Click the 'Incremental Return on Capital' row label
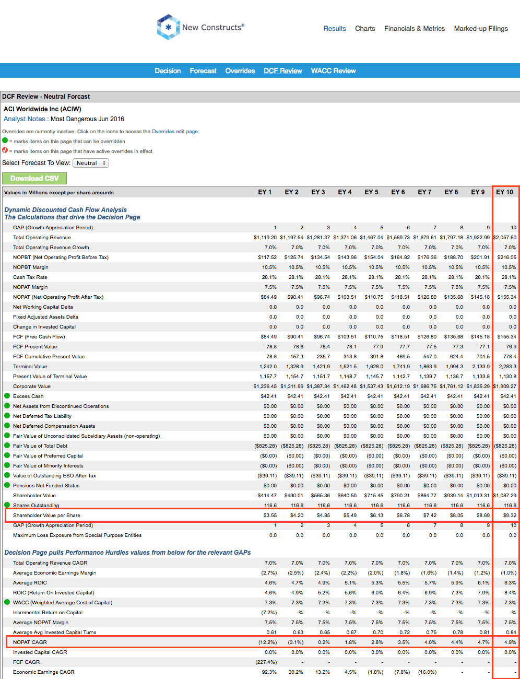520x679 pixels. coord(48,613)
